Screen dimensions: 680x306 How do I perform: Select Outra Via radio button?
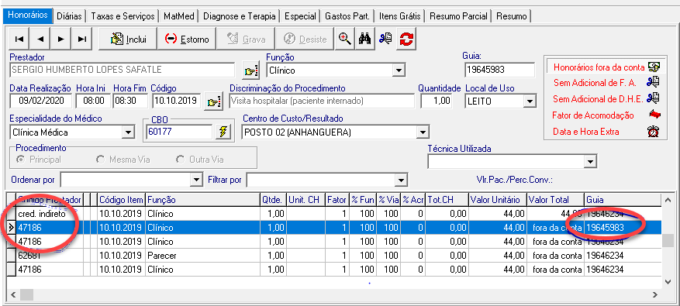[180, 160]
